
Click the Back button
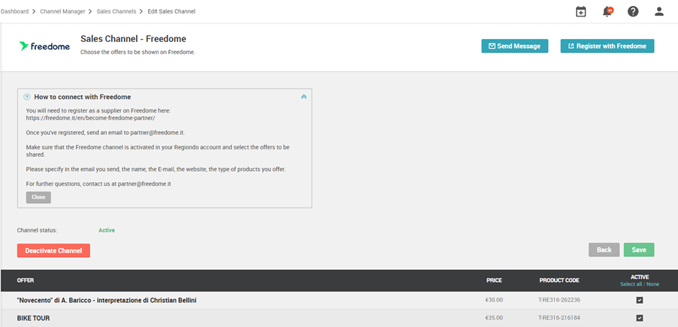[604, 250]
